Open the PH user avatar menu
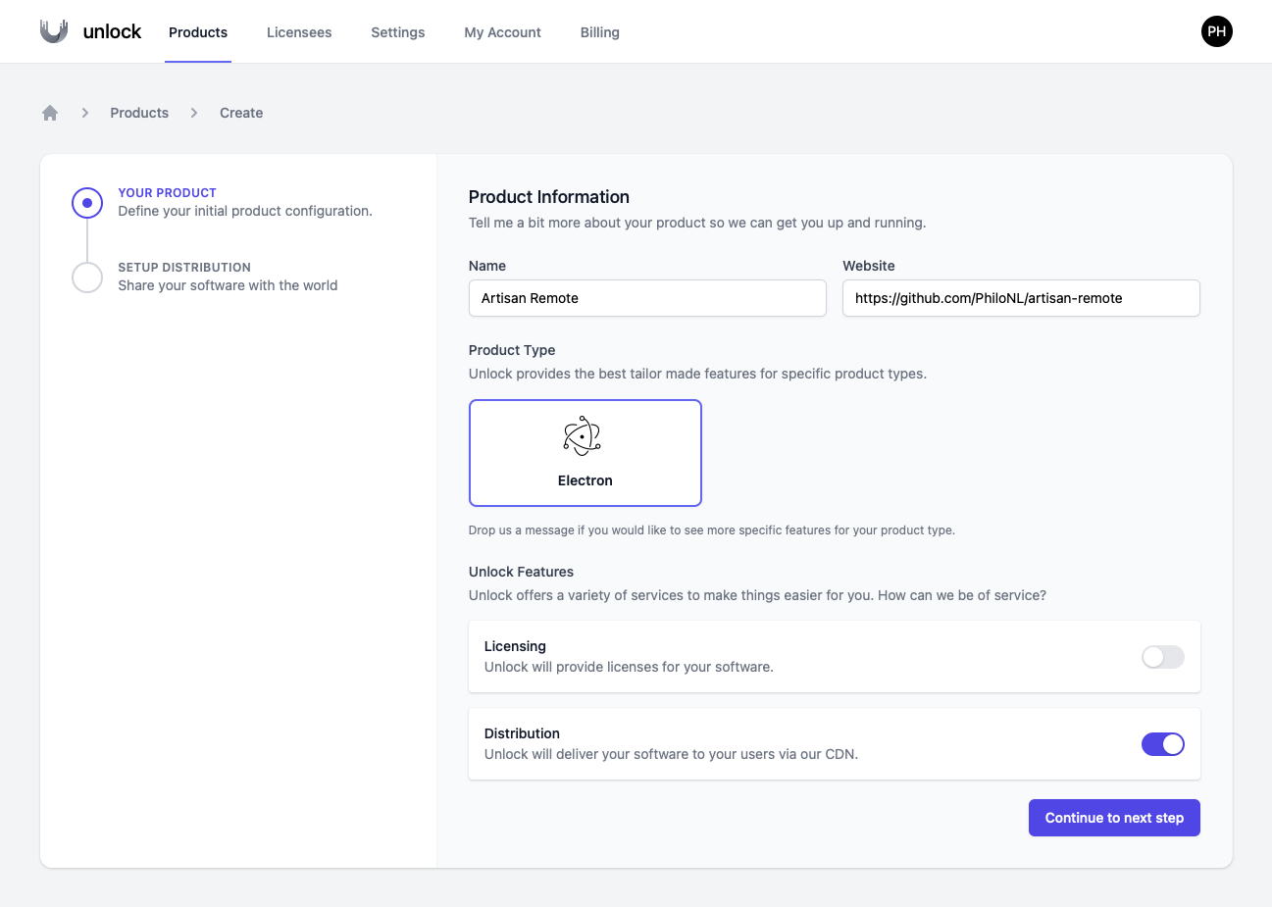The height and width of the screenshot is (907, 1272). 1216,31
